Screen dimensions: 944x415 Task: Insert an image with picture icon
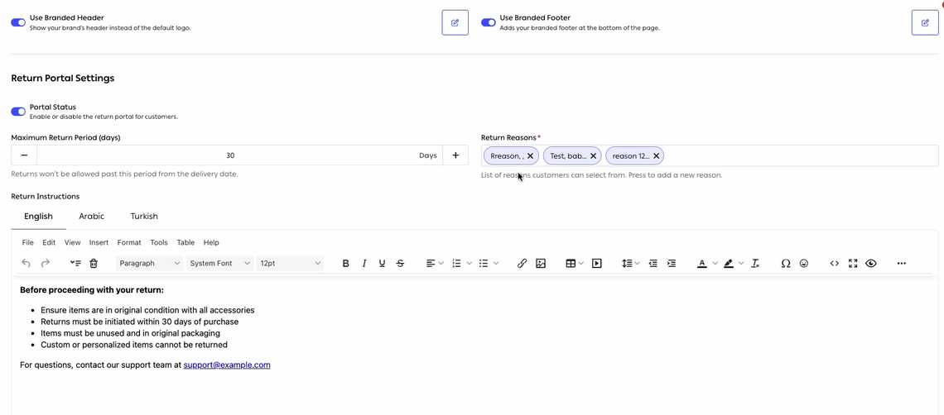pyautogui.click(x=541, y=264)
